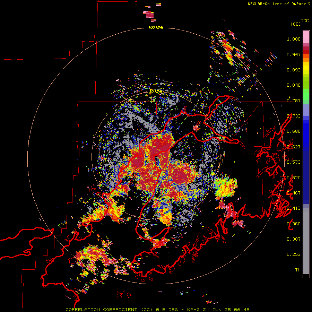Click the [CC] units label
The width and height of the screenshot is (312, 312).
coord(296,24)
